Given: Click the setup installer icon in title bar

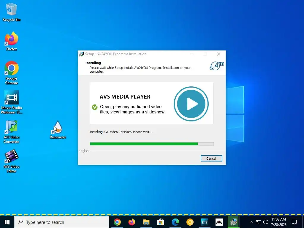Looking at the screenshot, I should (81, 54).
